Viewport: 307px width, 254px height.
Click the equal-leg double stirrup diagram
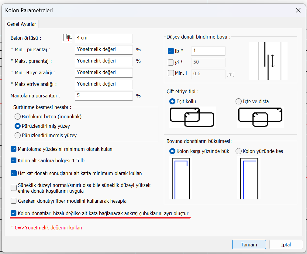pos(192,117)
